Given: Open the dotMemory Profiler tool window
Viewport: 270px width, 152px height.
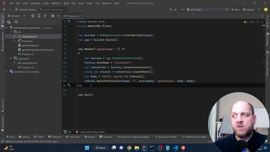Looking at the screenshot, I should point(194,137).
